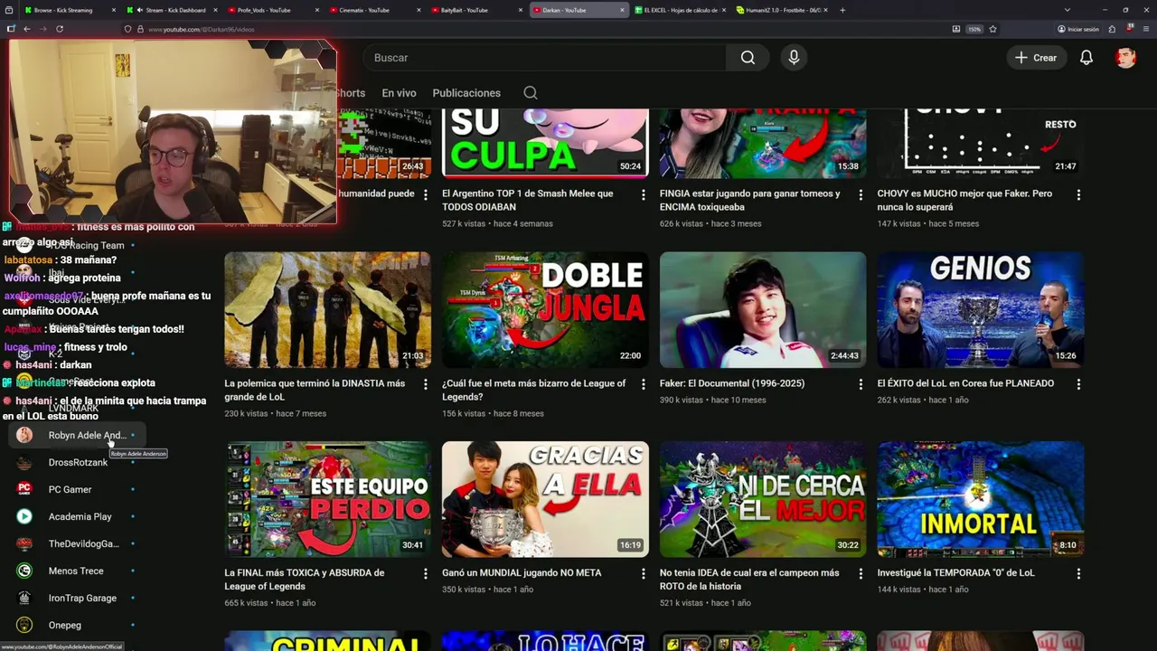Open the YouTube account avatar menu
The height and width of the screenshot is (651, 1157).
(x=1125, y=58)
